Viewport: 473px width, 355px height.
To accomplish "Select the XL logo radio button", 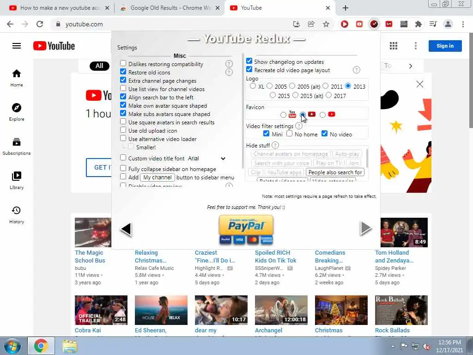I will pyautogui.click(x=253, y=86).
